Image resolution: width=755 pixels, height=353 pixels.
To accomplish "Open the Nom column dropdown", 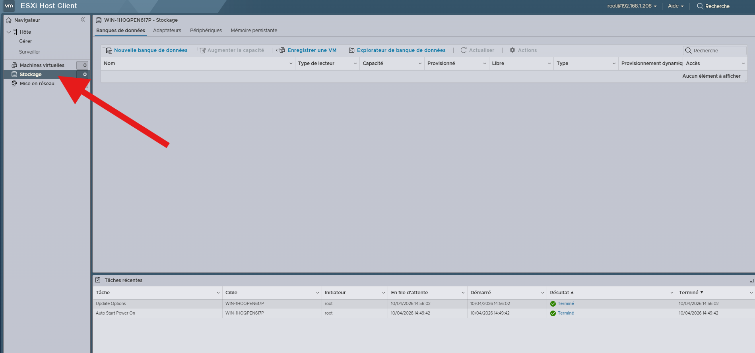I will pyautogui.click(x=291, y=63).
